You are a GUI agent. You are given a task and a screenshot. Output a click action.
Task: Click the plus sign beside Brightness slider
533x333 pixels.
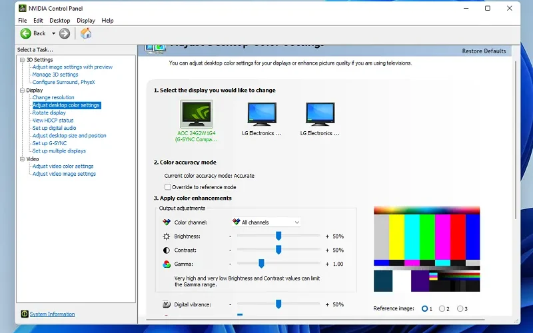(327, 236)
